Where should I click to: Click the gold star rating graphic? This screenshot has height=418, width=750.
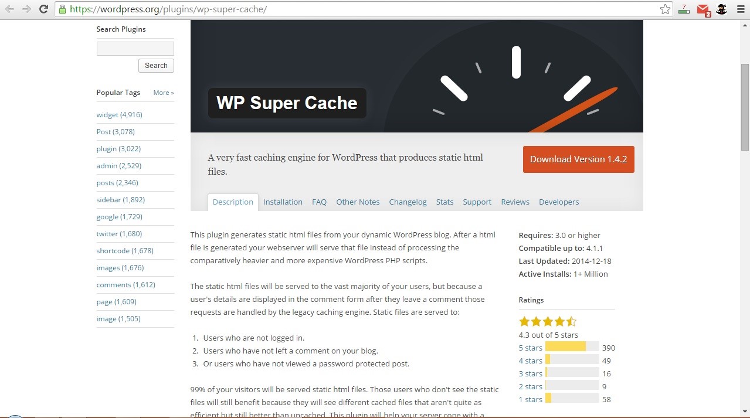click(548, 321)
